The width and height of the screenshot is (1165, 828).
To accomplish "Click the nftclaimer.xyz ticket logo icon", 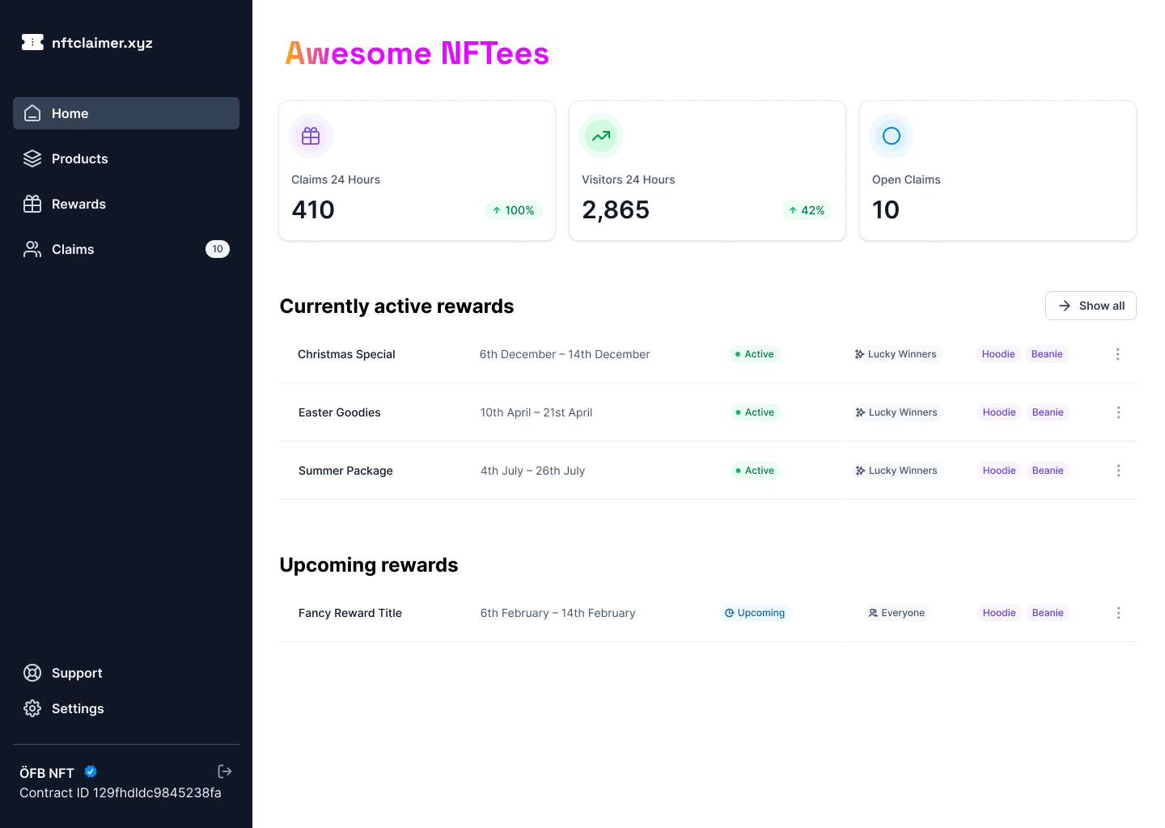I will (x=32, y=42).
